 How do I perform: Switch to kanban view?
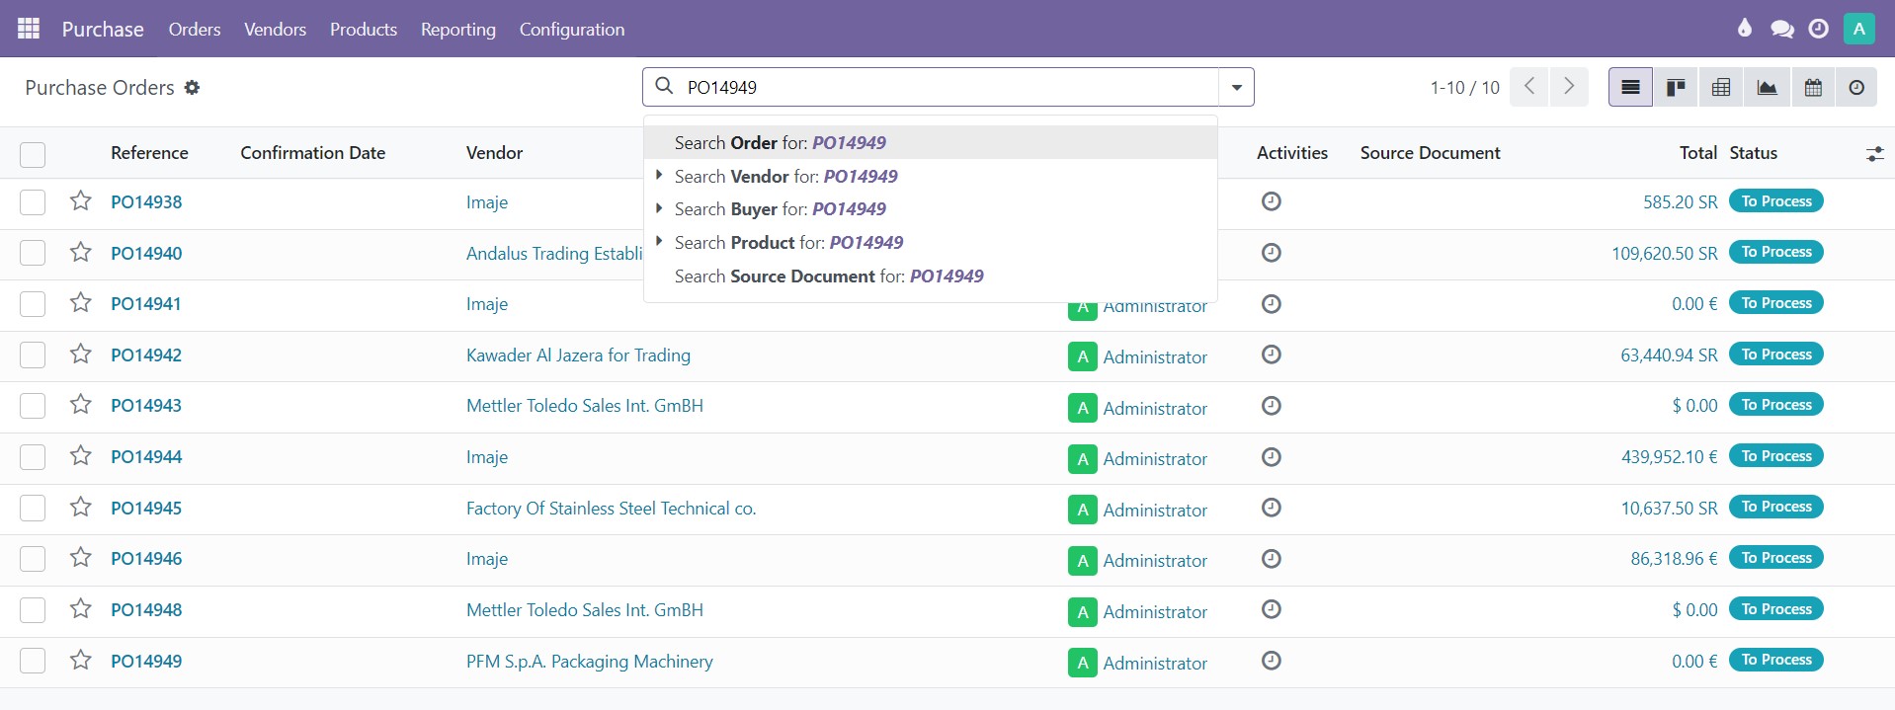(x=1676, y=88)
